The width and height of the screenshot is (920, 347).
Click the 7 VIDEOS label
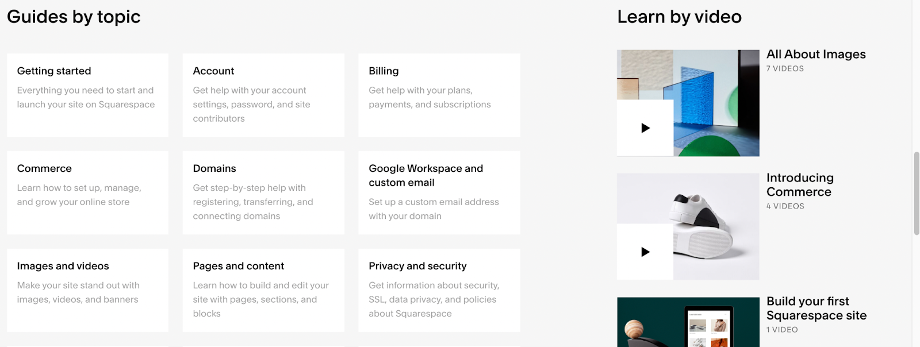tap(785, 68)
